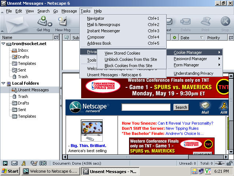Click the Search button on Netscape page
Viewport: 234px width, 176px height.
181,107
